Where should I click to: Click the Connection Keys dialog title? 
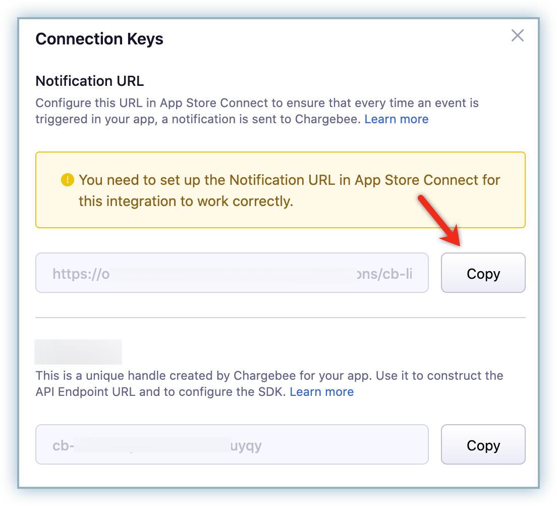point(99,39)
